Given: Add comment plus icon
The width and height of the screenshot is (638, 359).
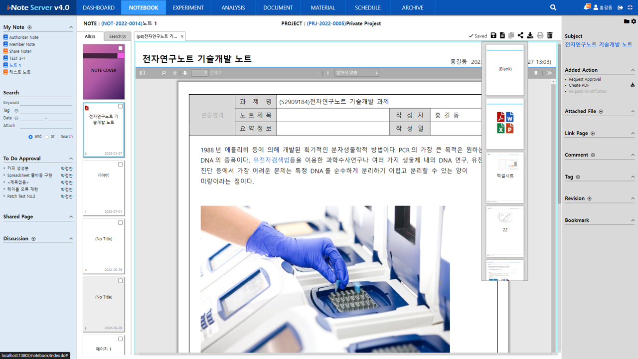Looking at the screenshot, I should coord(593,155).
